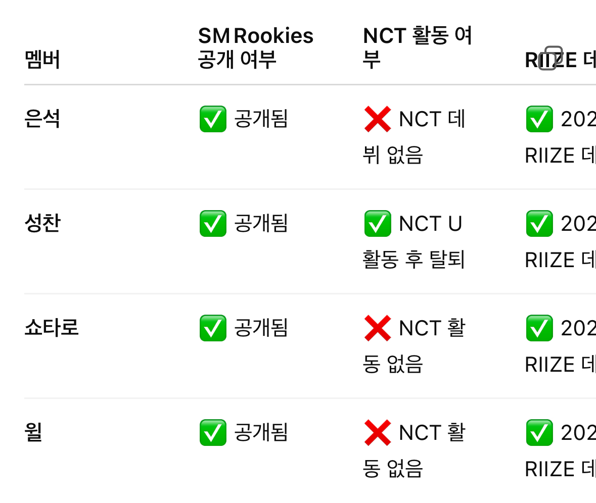Viewport: 596px width, 503px height.
Task: Click the green check beside NCT U
Action: tap(377, 224)
